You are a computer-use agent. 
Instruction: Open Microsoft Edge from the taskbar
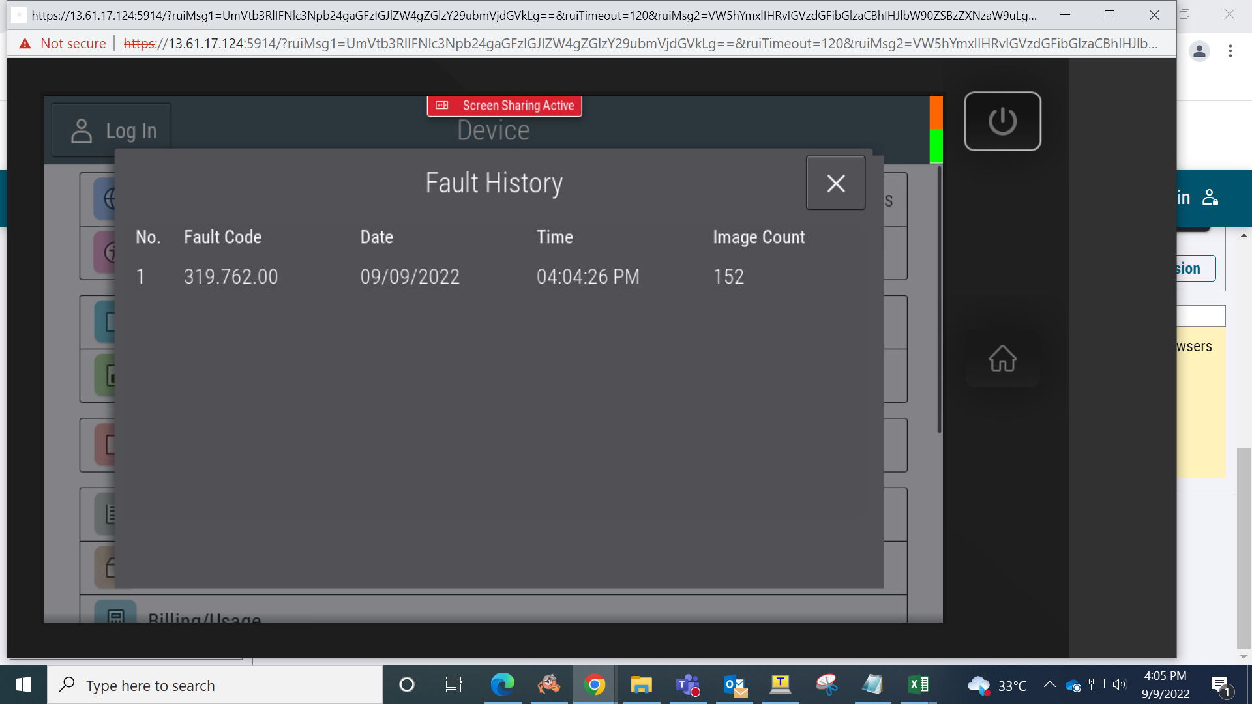[502, 685]
